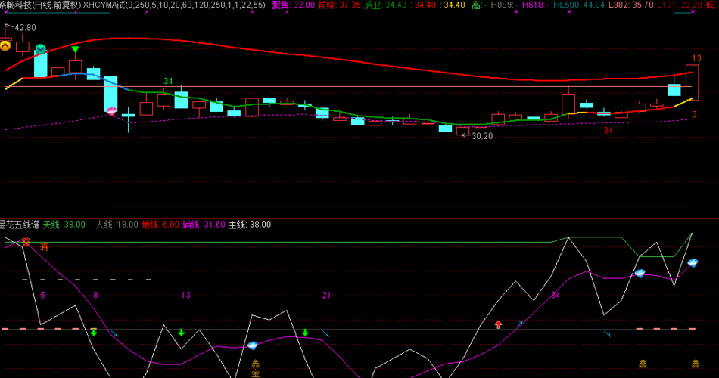Click the orange 清 marker
This screenshot has height=378, width=719.
(44, 247)
